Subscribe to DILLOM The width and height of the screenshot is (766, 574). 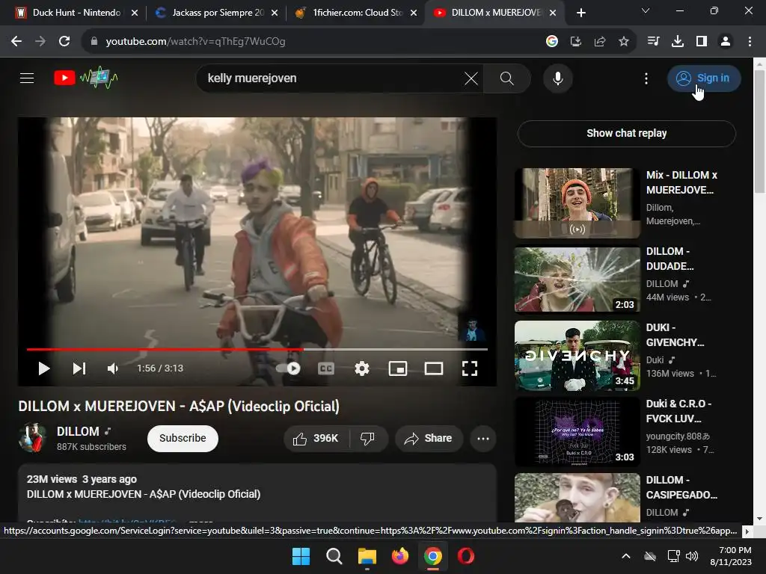point(183,438)
